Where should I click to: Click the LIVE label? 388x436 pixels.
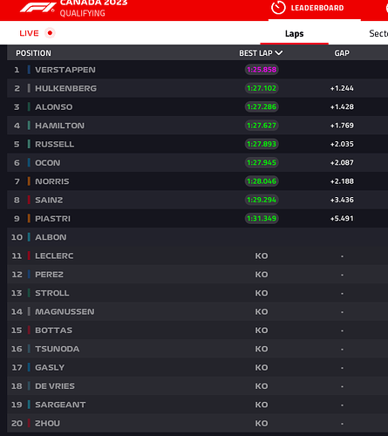click(29, 33)
